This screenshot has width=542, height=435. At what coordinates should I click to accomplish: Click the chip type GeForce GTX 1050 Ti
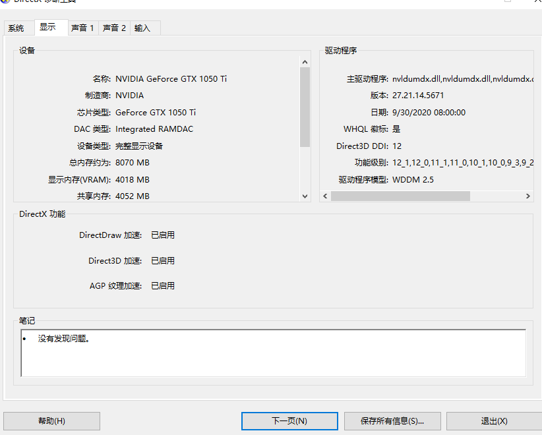pyautogui.click(x=156, y=112)
